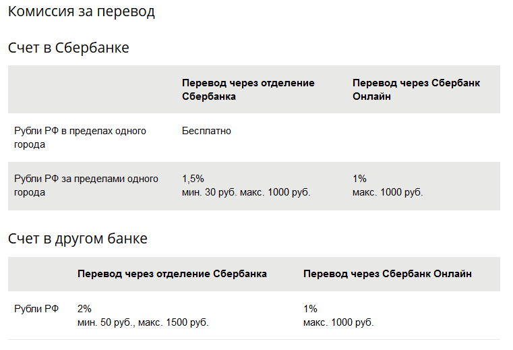Click the 'Счет в Сбербанке' section heading

click(x=68, y=48)
